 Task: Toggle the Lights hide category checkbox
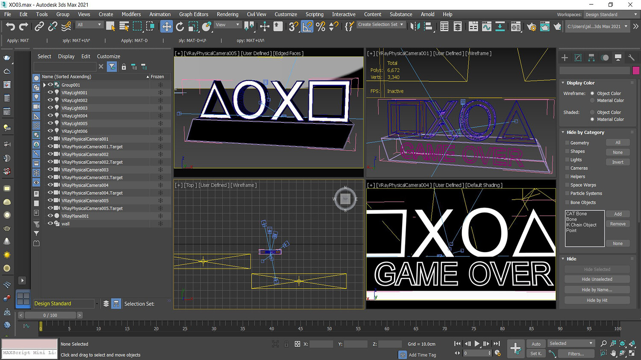click(x=567, y=160)
